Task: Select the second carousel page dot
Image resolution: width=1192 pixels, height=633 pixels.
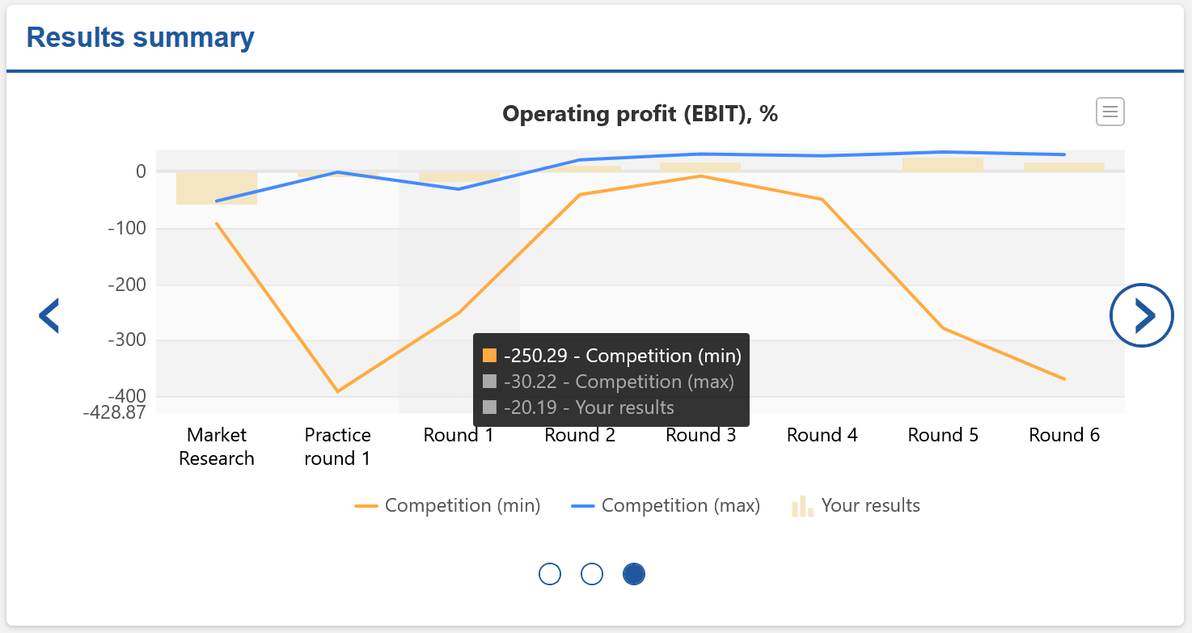Action: coord(592,574)
